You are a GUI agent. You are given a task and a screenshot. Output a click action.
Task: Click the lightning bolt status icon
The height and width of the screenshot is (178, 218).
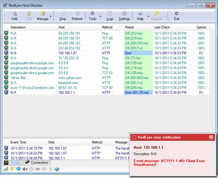pos(12,169)
